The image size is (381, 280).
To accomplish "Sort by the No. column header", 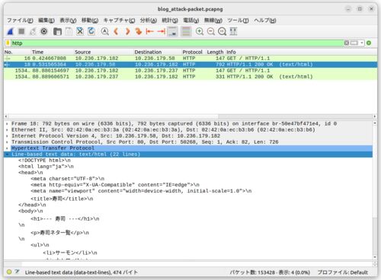I will point(18,52).
